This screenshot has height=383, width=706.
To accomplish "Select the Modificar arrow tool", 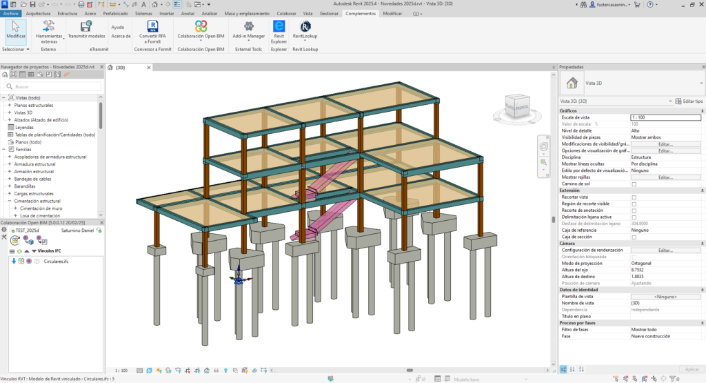I will [x=16, y=26].
